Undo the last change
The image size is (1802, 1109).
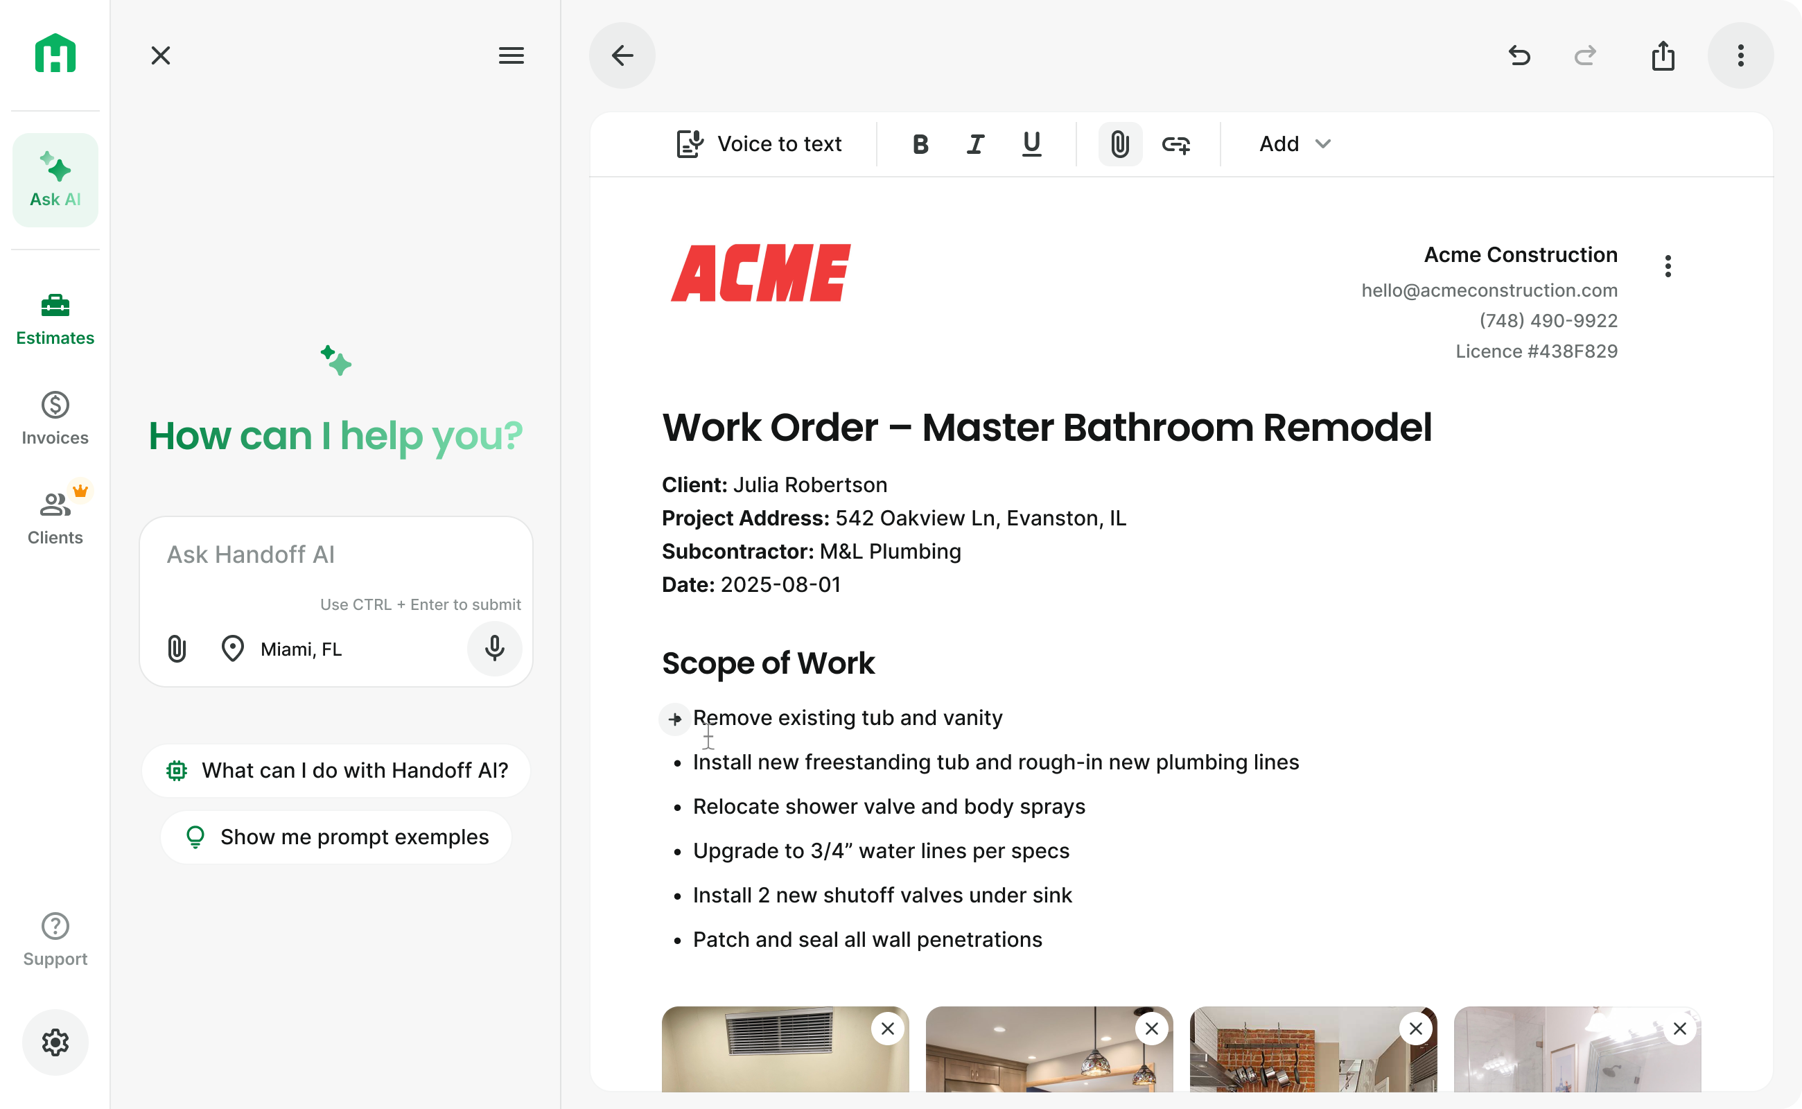[1519, 55]
